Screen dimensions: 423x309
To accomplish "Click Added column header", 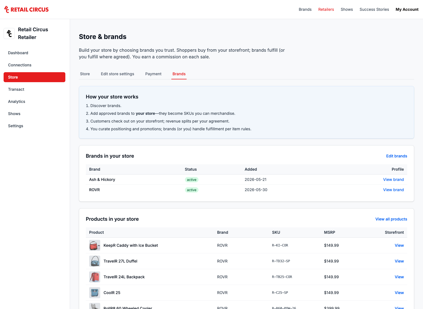I will (x=251, y=169).
